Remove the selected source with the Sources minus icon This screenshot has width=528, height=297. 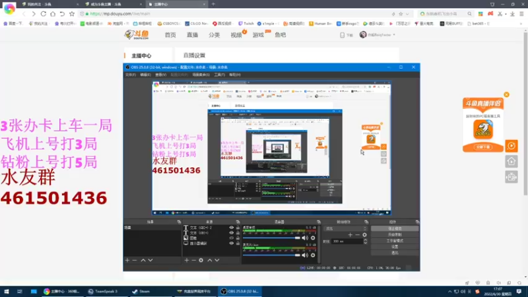pos(193,260)
